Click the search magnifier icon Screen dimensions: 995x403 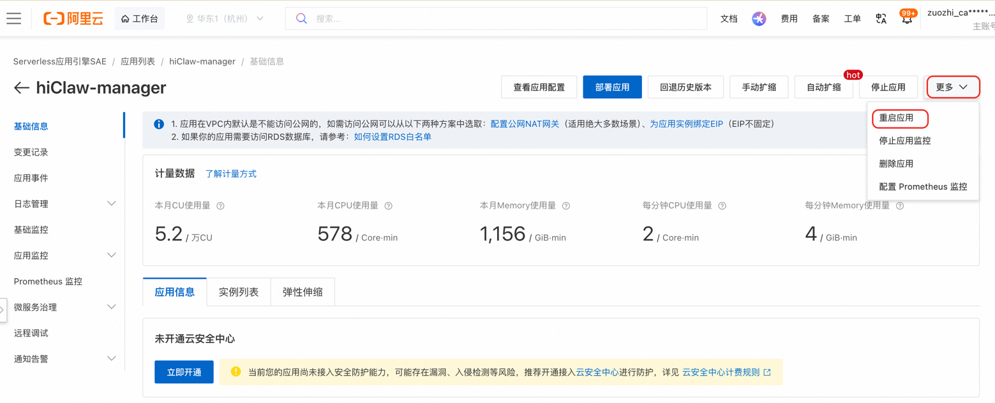(301, 18)
